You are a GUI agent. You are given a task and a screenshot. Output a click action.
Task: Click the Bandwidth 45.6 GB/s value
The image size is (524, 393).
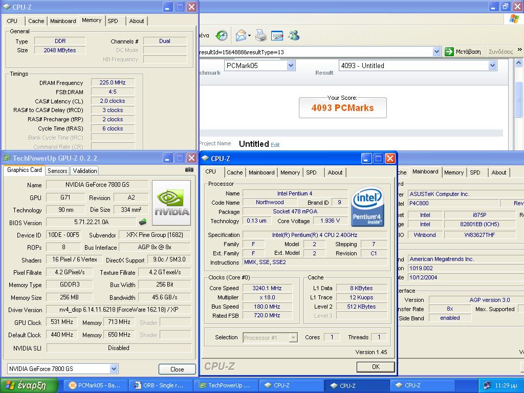(x=165, y=297)
